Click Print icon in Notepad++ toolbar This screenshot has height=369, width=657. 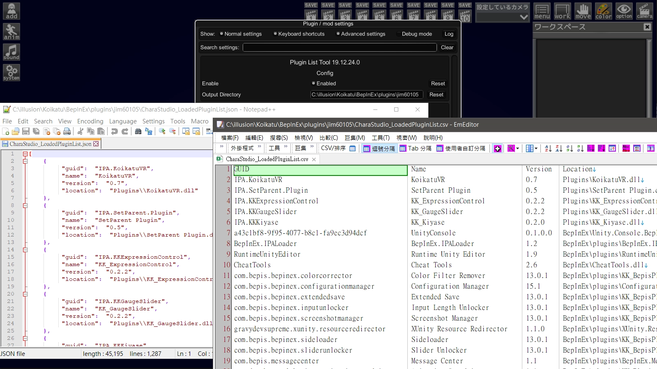click(67, 131)
